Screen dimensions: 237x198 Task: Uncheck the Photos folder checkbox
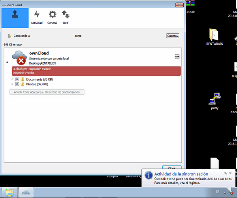[x=17, y=84]
